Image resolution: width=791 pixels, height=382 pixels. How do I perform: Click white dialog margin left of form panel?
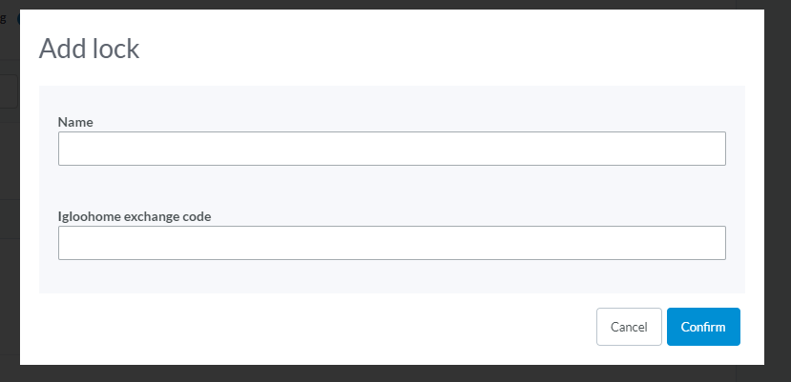click(30, 189)
